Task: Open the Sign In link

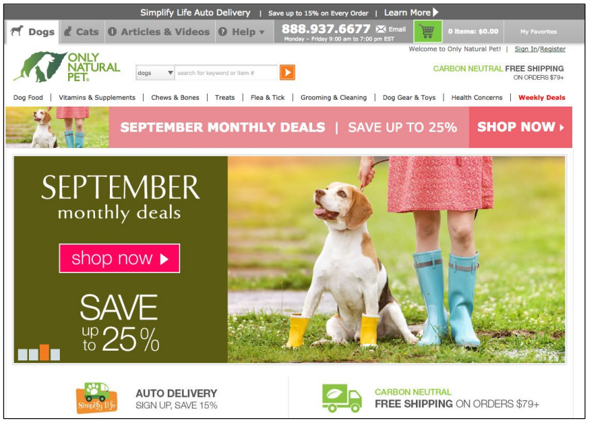Action: [x=526, y=49]
